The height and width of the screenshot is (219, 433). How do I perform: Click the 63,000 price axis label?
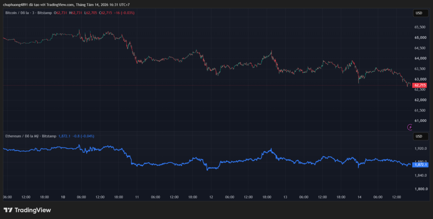(420, 79)
